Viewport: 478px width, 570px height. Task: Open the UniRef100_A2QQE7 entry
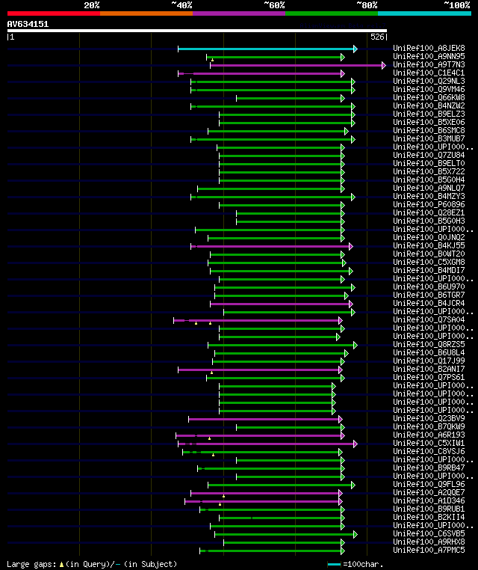click(429, 493)
